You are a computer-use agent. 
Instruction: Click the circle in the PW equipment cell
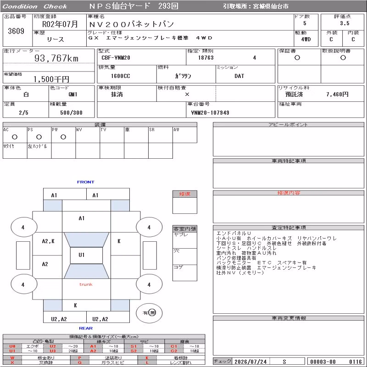[x=63, y=137]
